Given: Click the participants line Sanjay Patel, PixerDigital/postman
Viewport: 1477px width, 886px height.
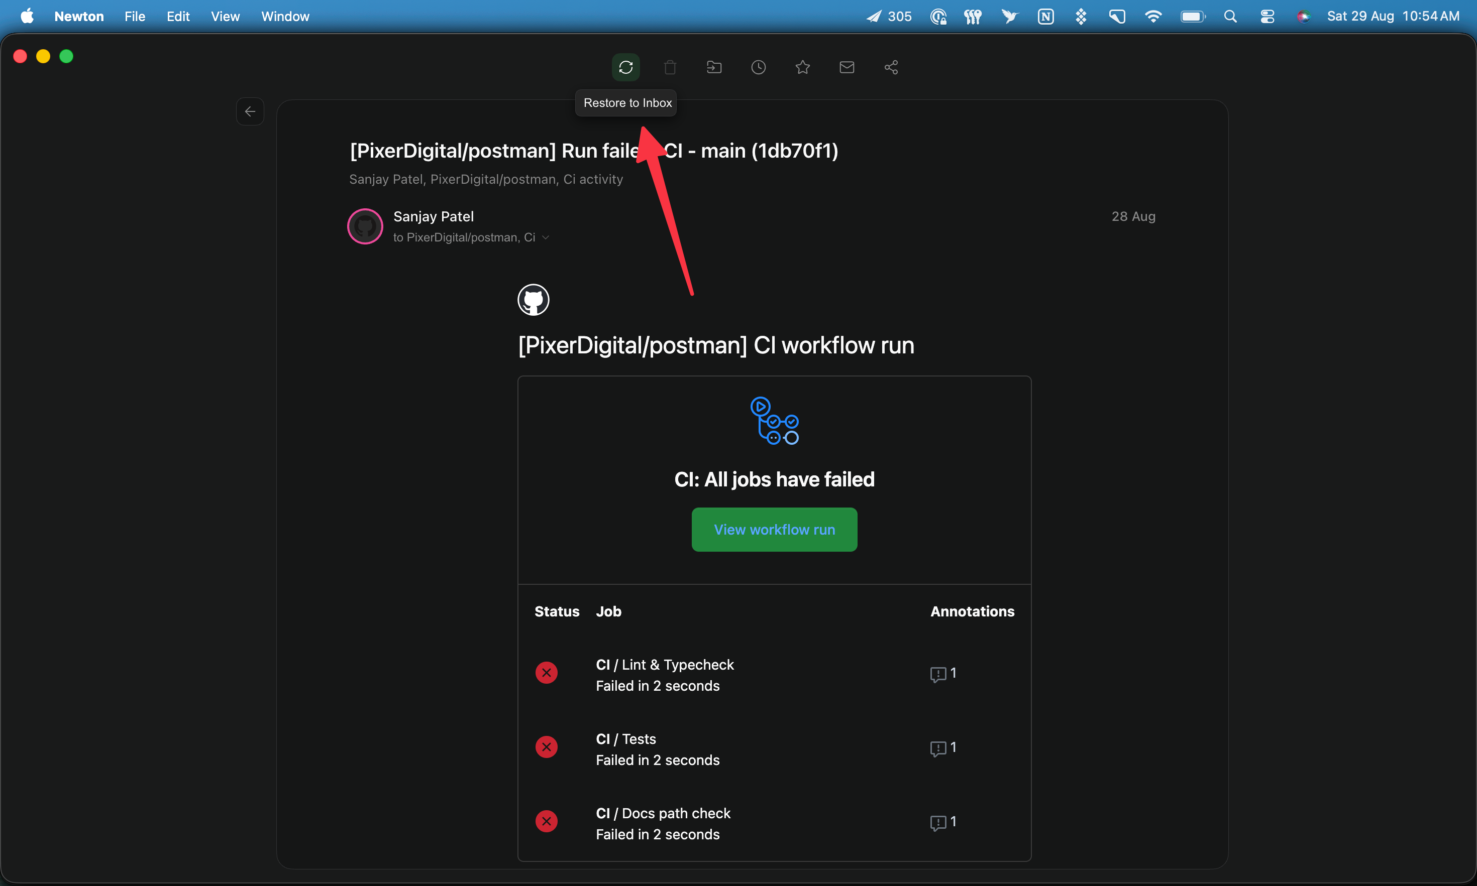Looking at the screenshot, I should [486, 179].
